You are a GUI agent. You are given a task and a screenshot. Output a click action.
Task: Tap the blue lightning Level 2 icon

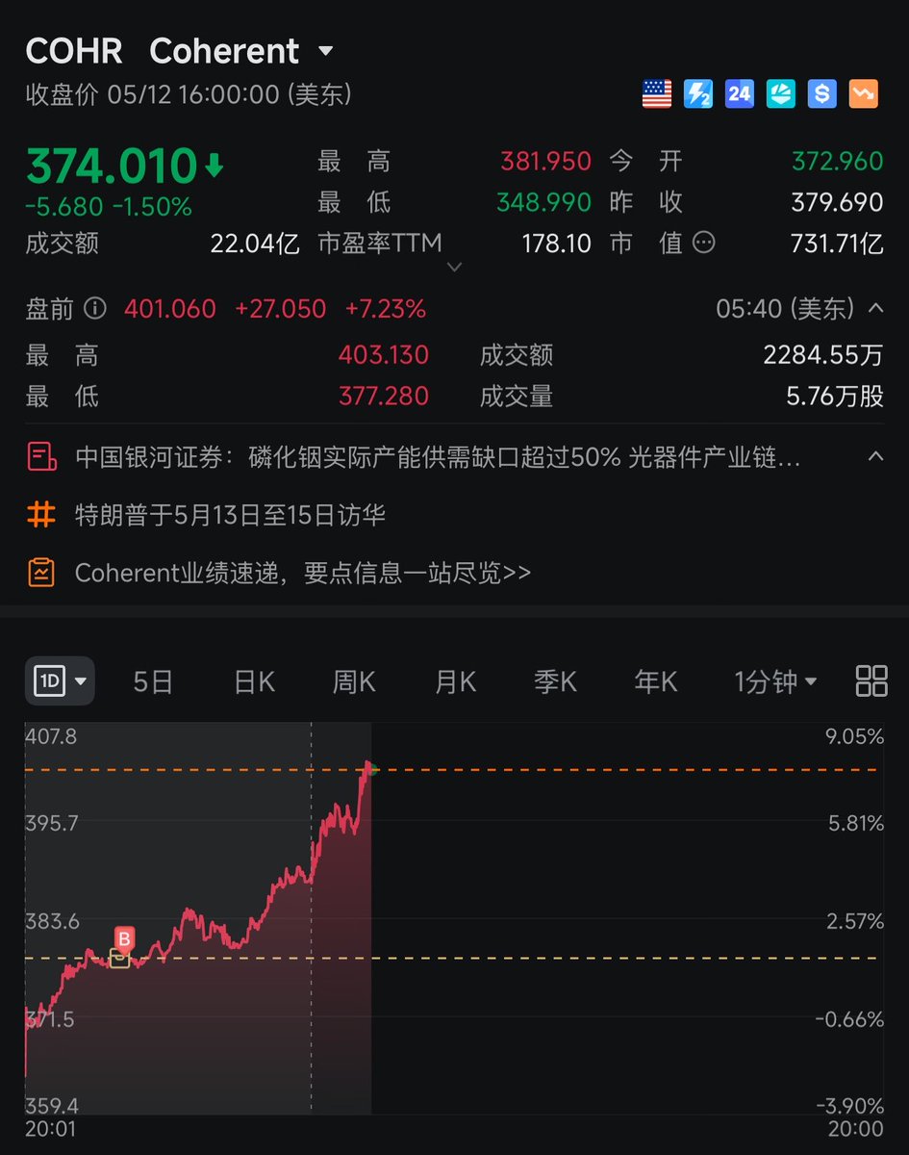[698, 93]
